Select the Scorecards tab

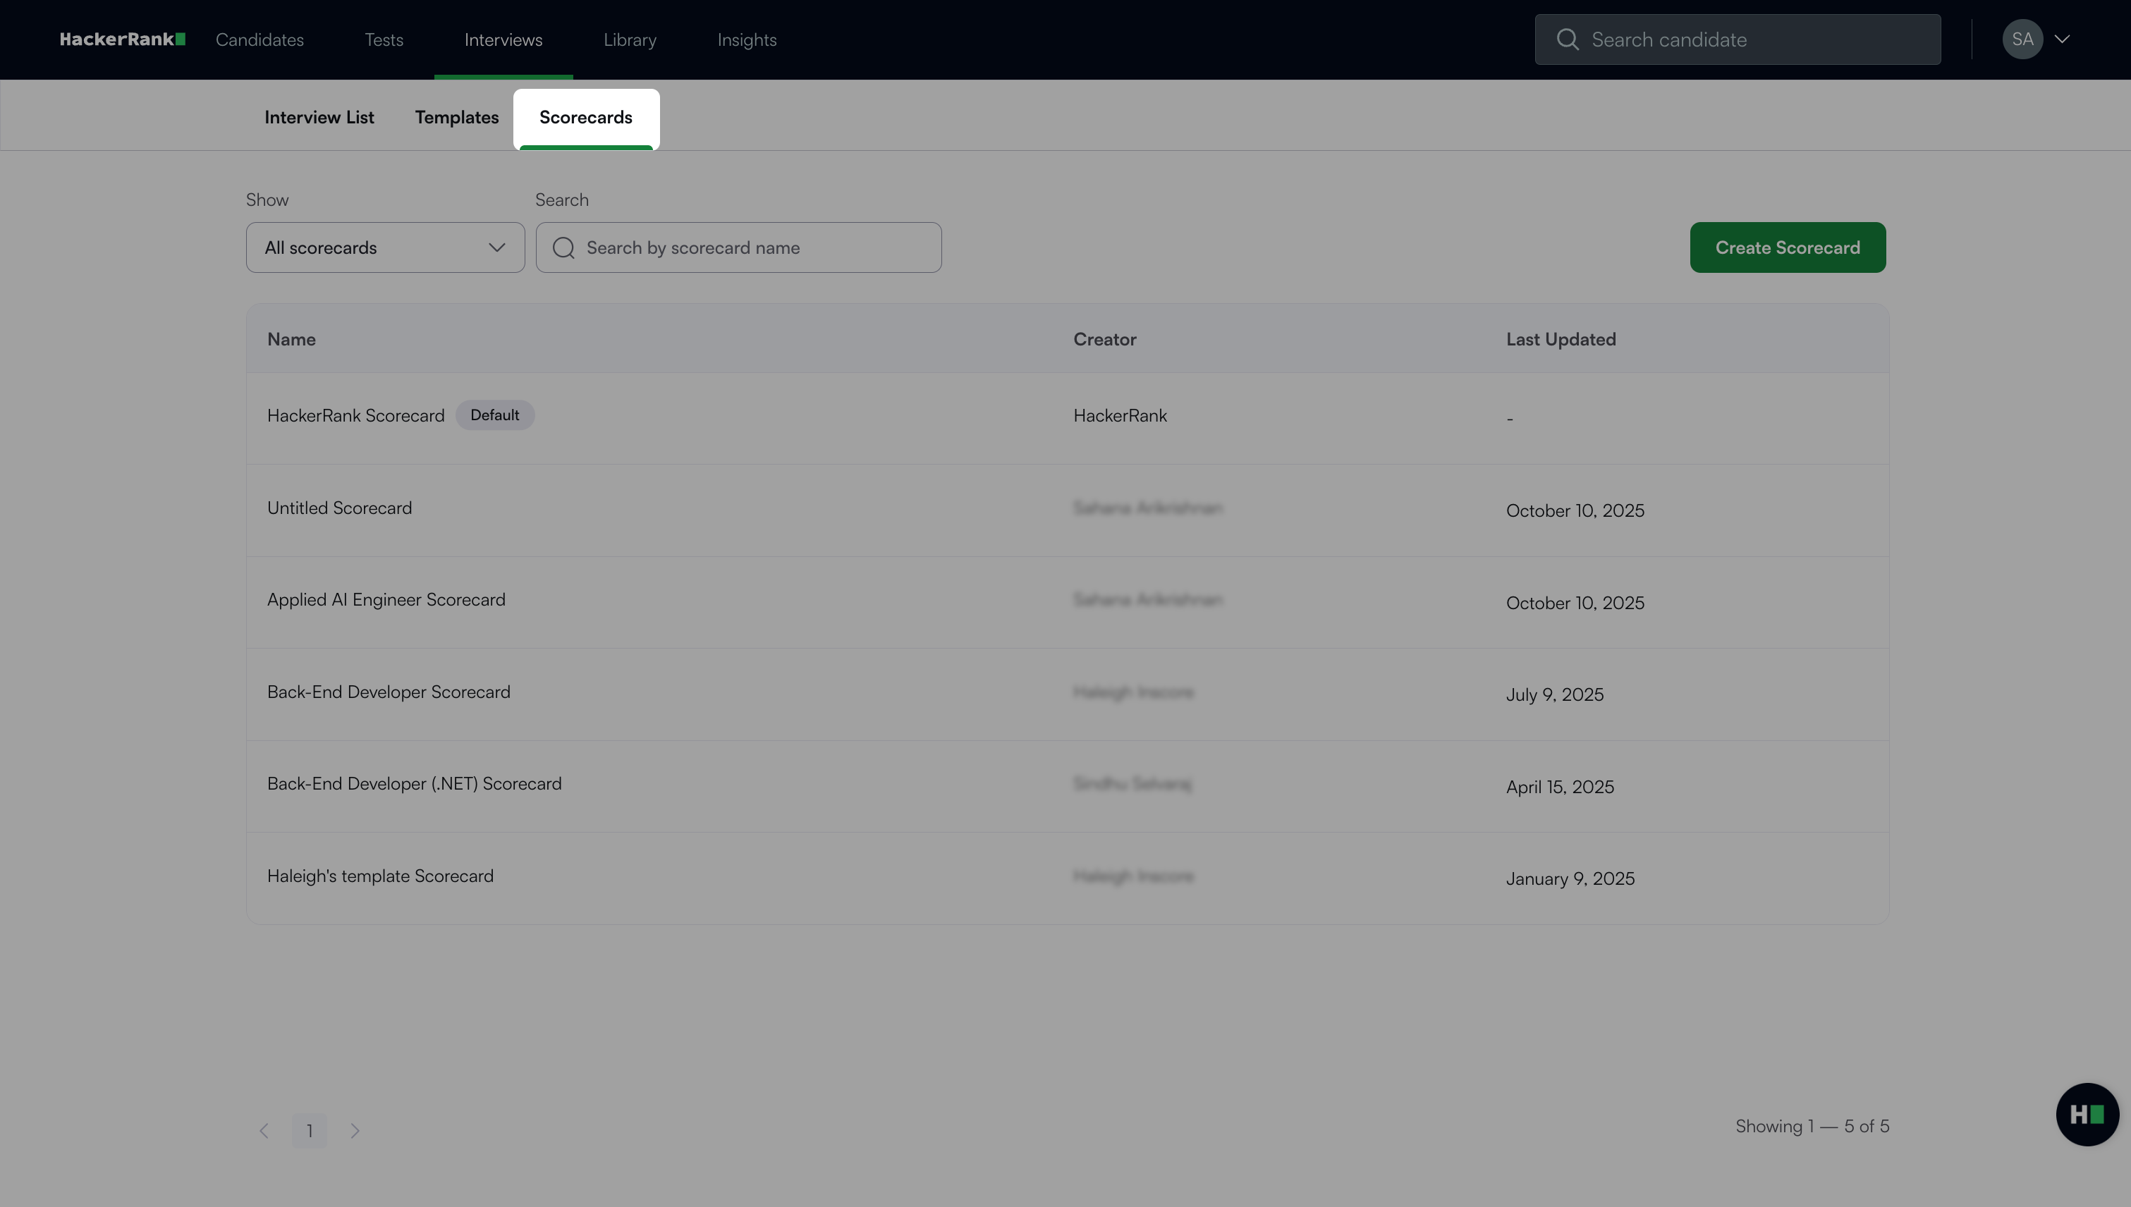[585, 118]
